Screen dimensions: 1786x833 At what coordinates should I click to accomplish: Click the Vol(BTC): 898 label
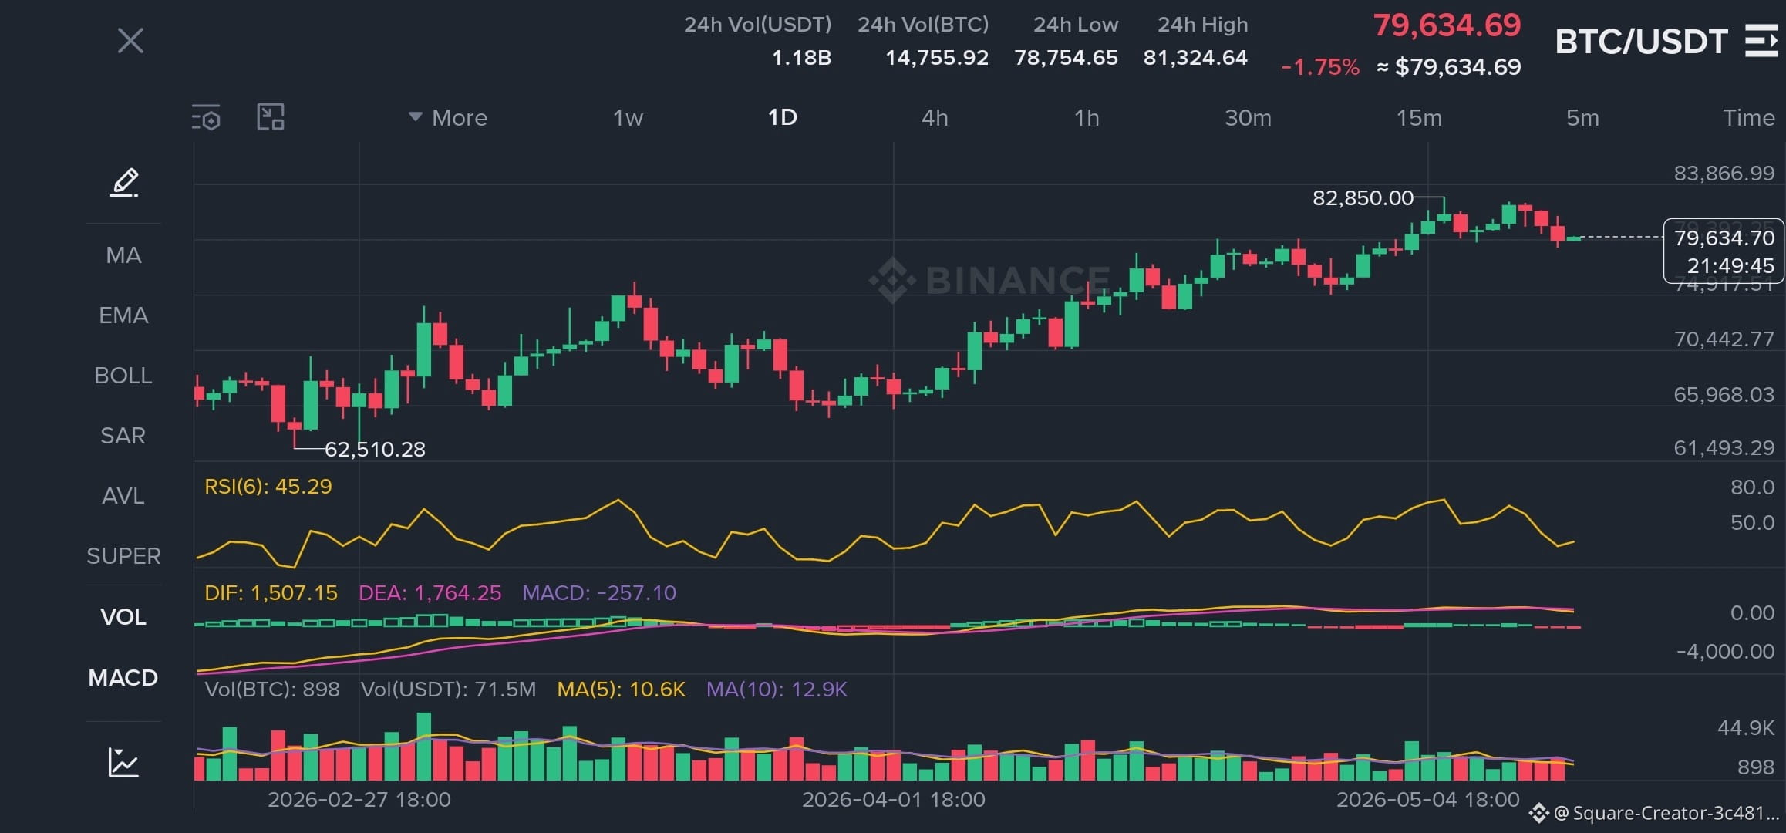tap(272, 690)
